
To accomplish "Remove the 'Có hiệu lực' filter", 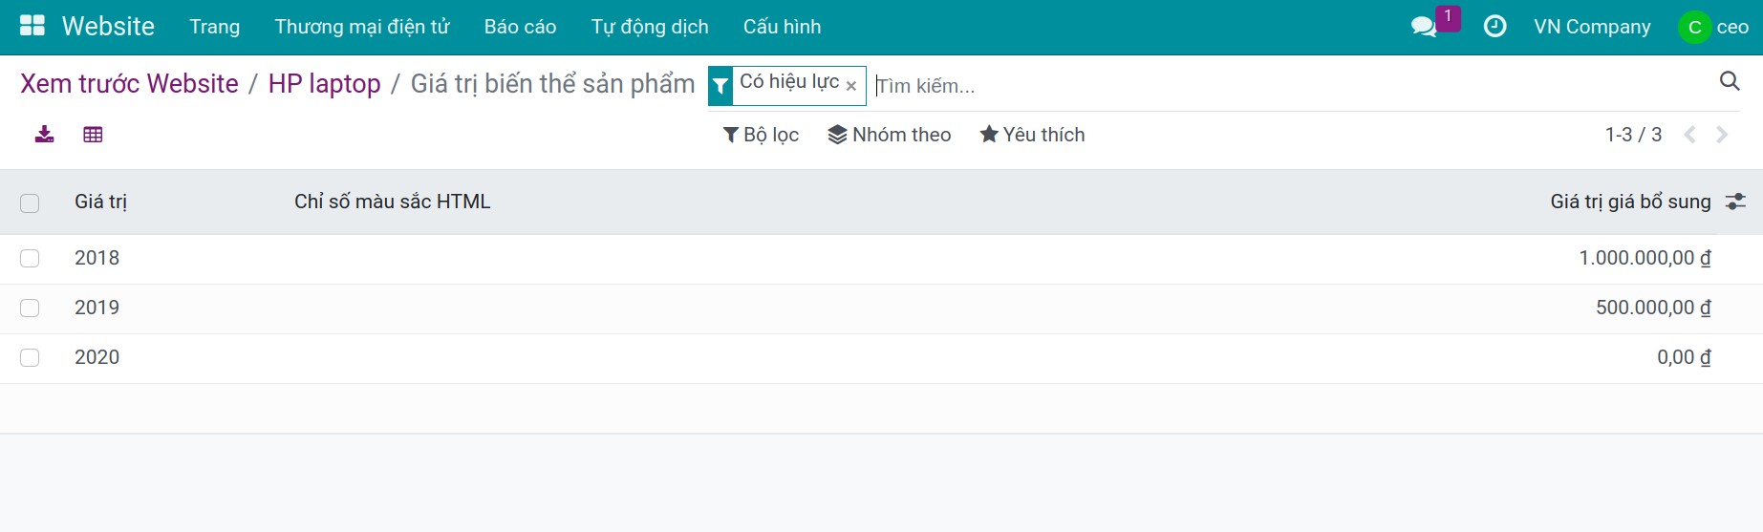I will (x=850, y=86).
